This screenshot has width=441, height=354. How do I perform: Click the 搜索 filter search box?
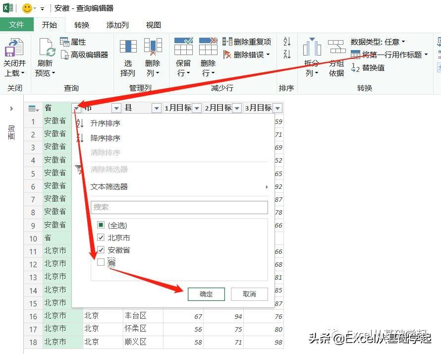click(x=179, y=207)
